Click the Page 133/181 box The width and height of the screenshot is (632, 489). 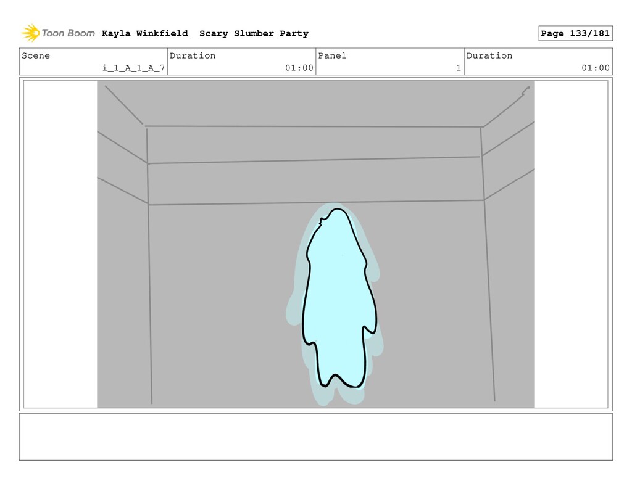coord(575,33)
